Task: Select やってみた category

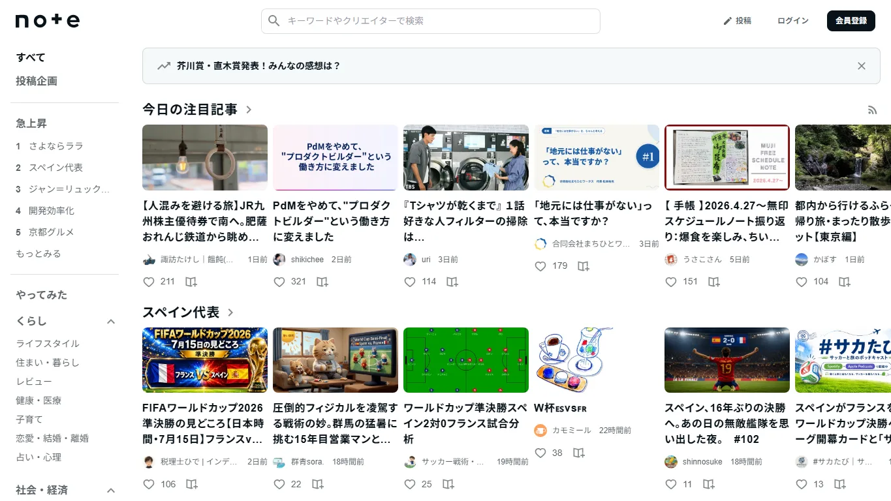Action: point(42,295)
